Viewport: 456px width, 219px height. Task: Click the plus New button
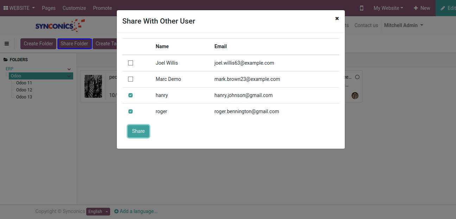[422, 8]
